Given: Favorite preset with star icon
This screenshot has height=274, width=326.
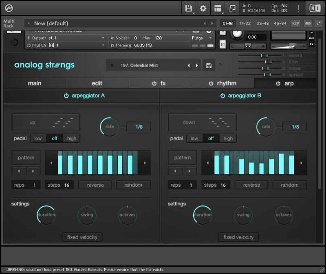Looking at the screenshot, I should click(112, 65).
